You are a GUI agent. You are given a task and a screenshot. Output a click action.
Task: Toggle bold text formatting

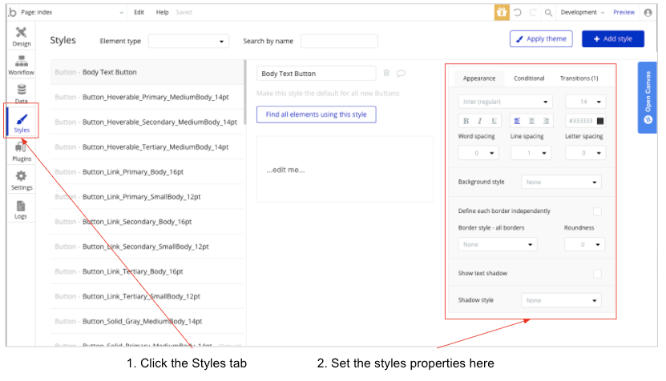pyautogui.click(x=466, y=121)
